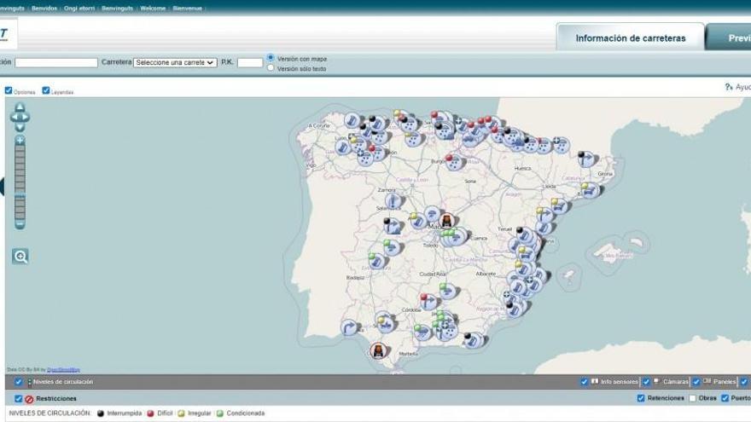Image resolution: width=751 pixels, height=422 pixels.
Task: Click the pan down arrow on map
Action: 20,127
